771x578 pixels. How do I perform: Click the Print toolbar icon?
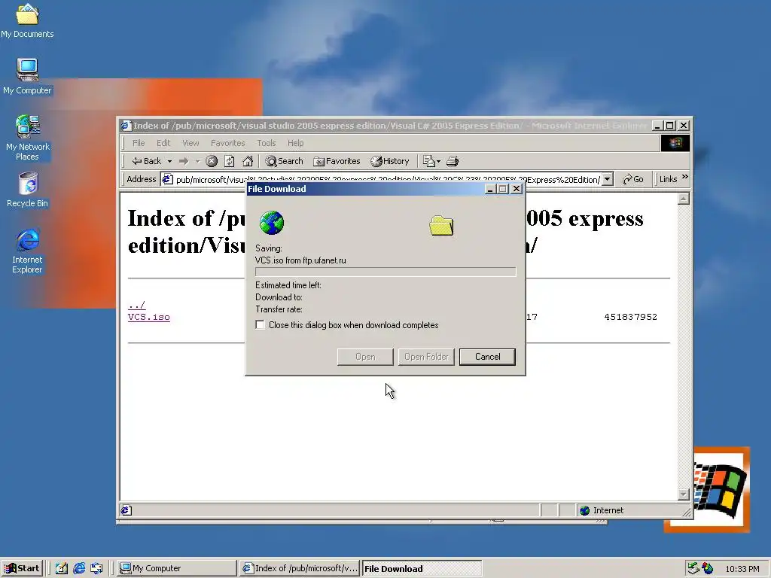(453, 161)
